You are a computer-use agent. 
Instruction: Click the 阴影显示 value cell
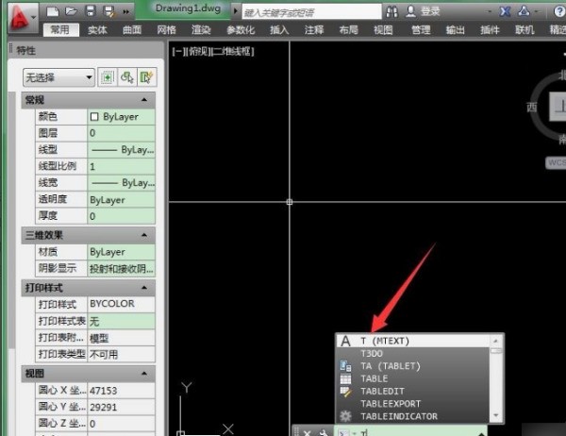[x=121, y=268]
